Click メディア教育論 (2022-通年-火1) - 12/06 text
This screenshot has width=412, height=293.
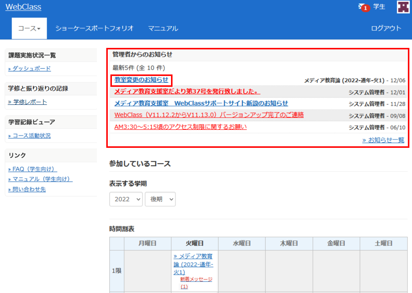[355, 80]
